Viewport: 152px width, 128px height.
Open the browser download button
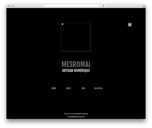(x=103, y=6)
